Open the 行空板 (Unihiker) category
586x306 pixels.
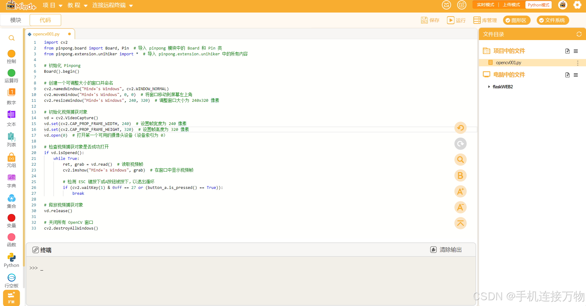pyautogui.click(x=11, y=281)
